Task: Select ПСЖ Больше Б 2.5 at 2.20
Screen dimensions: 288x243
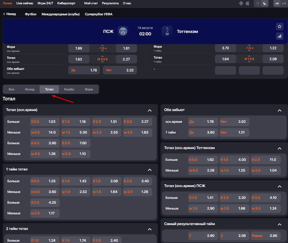Action: 234,198
